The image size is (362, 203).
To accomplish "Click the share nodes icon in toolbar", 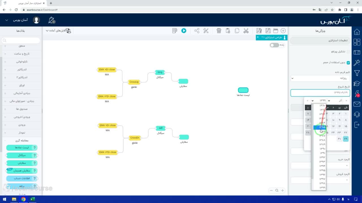I will click(197, 31).
